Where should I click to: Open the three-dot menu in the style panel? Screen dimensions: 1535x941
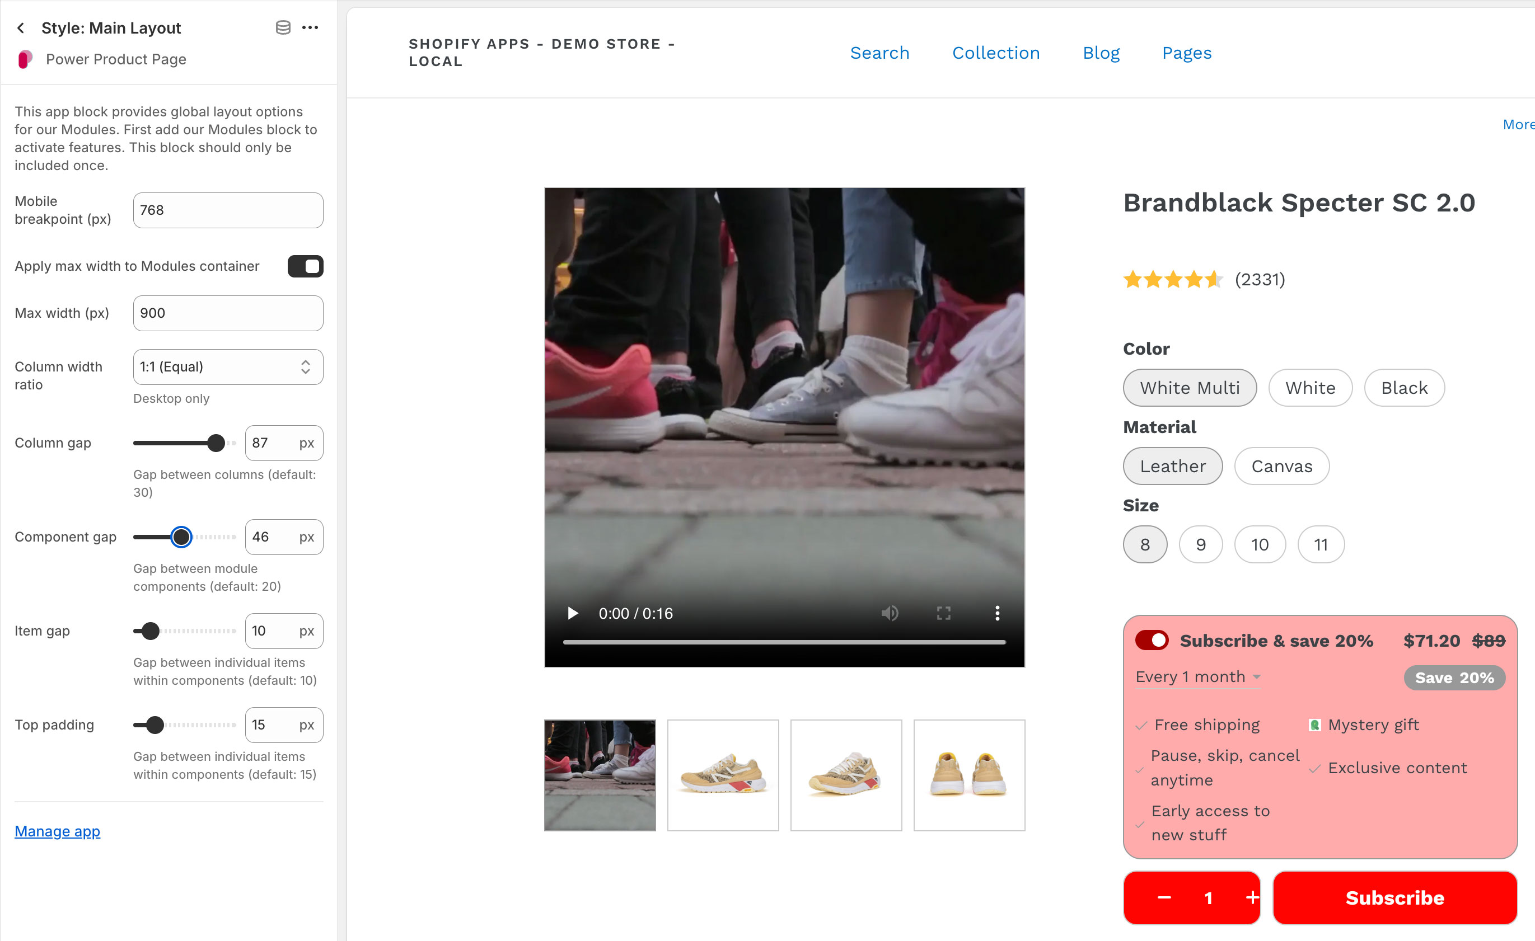311,27
